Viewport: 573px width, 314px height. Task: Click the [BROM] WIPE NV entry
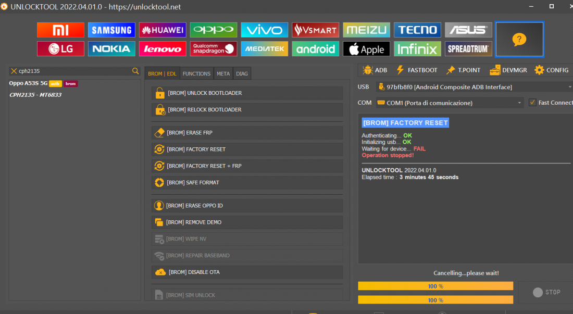247,239
